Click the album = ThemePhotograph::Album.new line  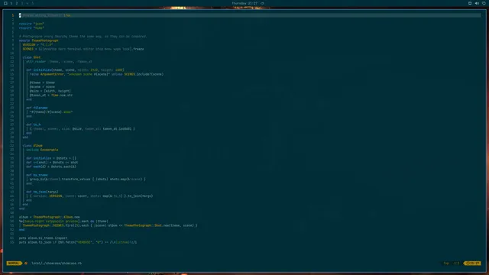49,217
